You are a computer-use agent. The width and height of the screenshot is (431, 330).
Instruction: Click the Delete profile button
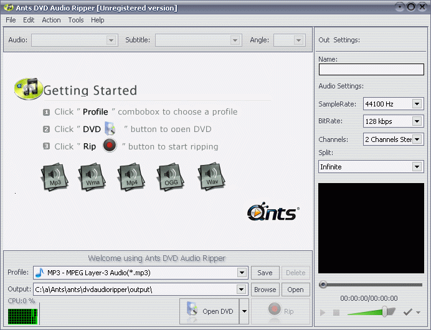click(295, 273)
